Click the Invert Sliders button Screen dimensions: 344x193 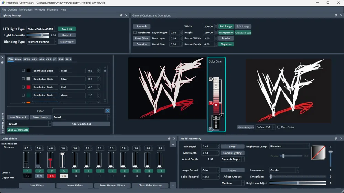75,185
